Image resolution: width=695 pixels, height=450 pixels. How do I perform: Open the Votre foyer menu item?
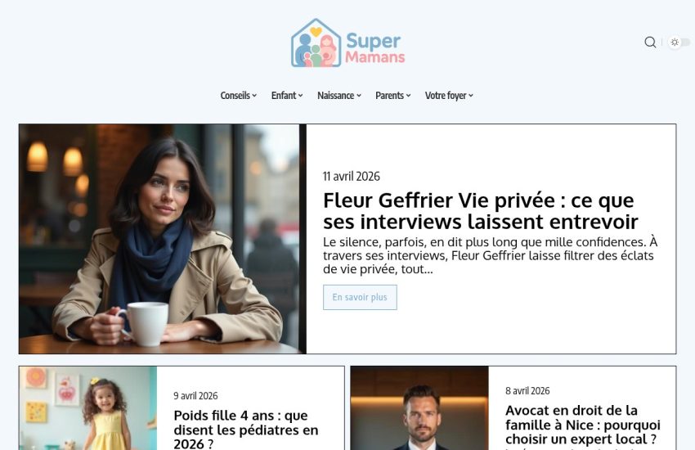pyautogui.click(x=449, y=96)
